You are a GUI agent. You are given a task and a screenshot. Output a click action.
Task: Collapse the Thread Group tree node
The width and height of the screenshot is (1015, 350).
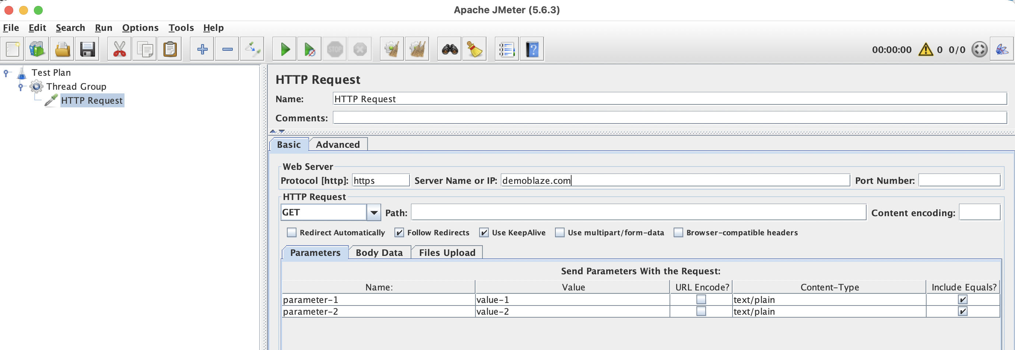[21, 86]
